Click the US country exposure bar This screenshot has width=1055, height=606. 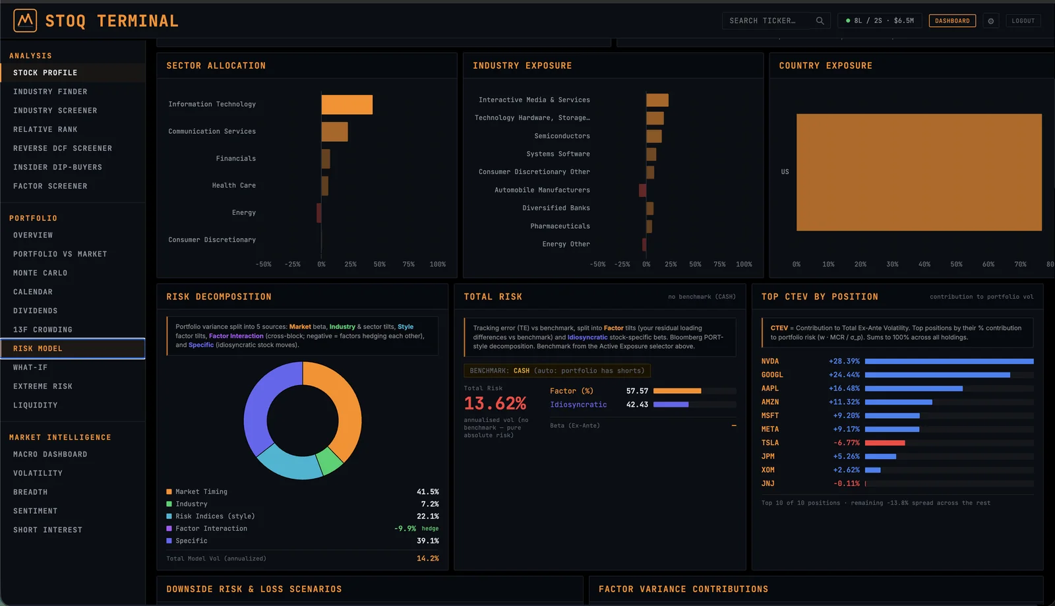pos(919,172)
